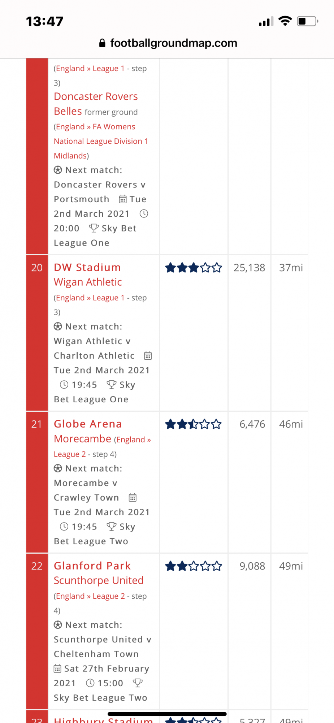Click the football icon in DW Stadium entry
This screenshot has width=334, height=723.
pos(58,326)
